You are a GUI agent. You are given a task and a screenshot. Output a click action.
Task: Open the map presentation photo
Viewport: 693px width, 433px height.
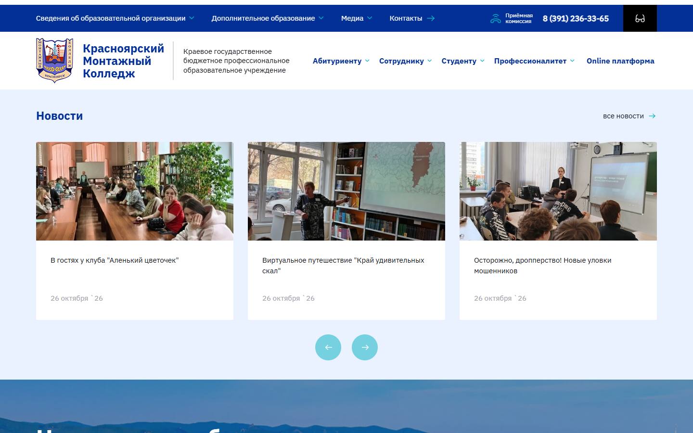[346, 191]
